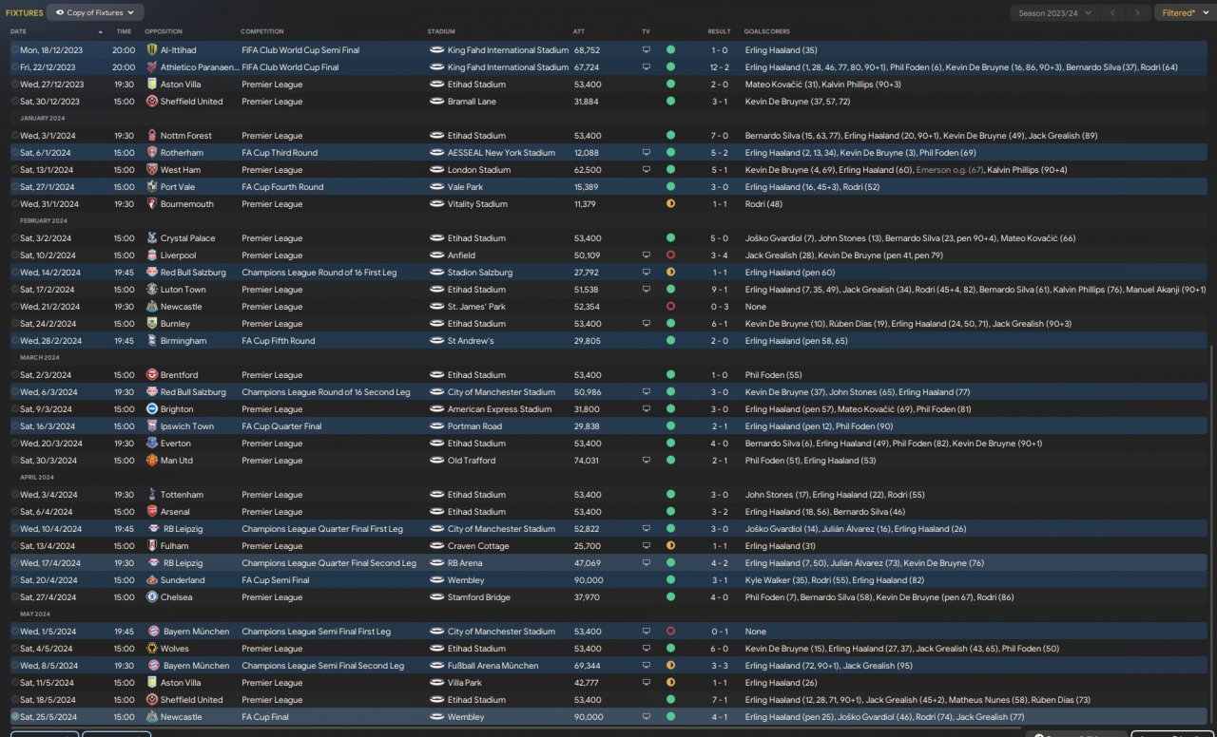
Task: Sort fixtures by the Result column header
Action: (719, 31)
